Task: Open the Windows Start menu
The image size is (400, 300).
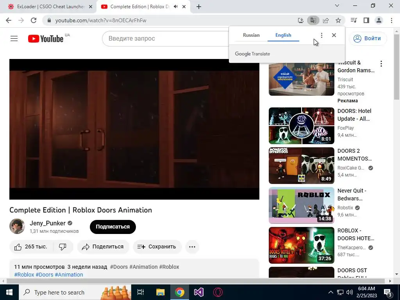Action: 9,292
